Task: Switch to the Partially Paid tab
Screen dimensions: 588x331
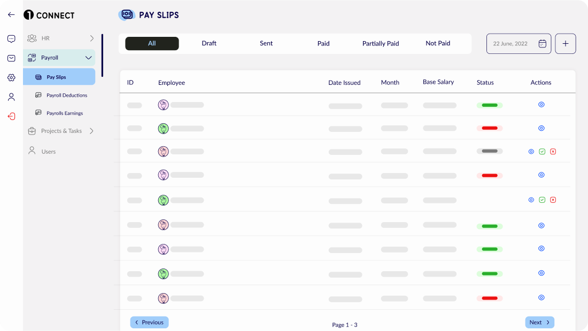Action: (381, 43)
